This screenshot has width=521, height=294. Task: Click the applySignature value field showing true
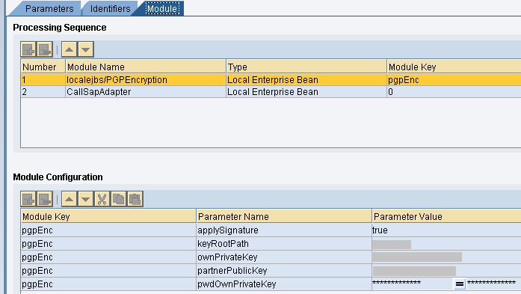coord(446,230)
